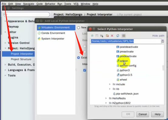Uncheck the checked box below Interpreter
The width and height of the screenshot is (168, 120).
coord(85,70)
